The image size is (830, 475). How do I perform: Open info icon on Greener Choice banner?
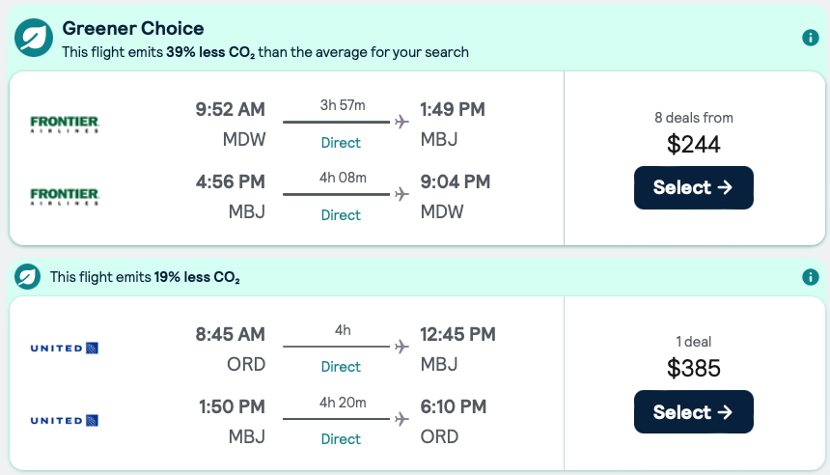[x=811, y=38]
